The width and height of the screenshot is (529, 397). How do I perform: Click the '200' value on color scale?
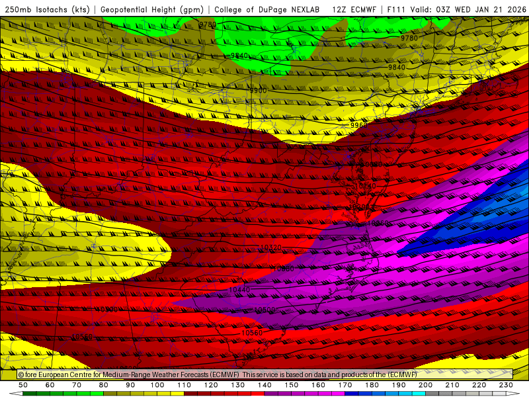pos(425,385)
